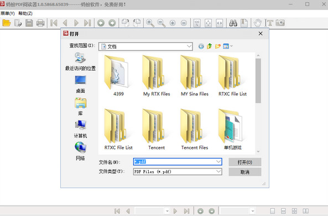Screen dimensions: 328x216
Task: Create a new folder in Open dialog
Action: click(x=218, y=46)
